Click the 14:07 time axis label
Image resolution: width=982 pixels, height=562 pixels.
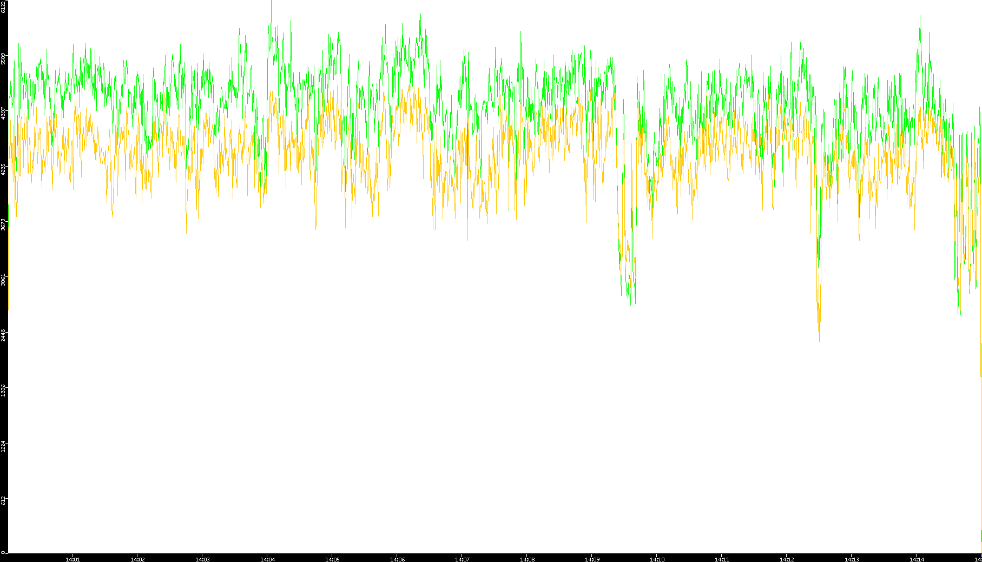(462, 559)
